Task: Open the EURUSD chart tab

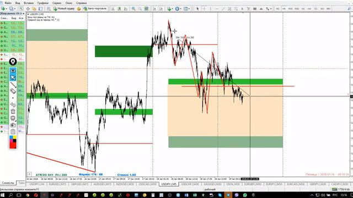Action: (x=57, y=184)
